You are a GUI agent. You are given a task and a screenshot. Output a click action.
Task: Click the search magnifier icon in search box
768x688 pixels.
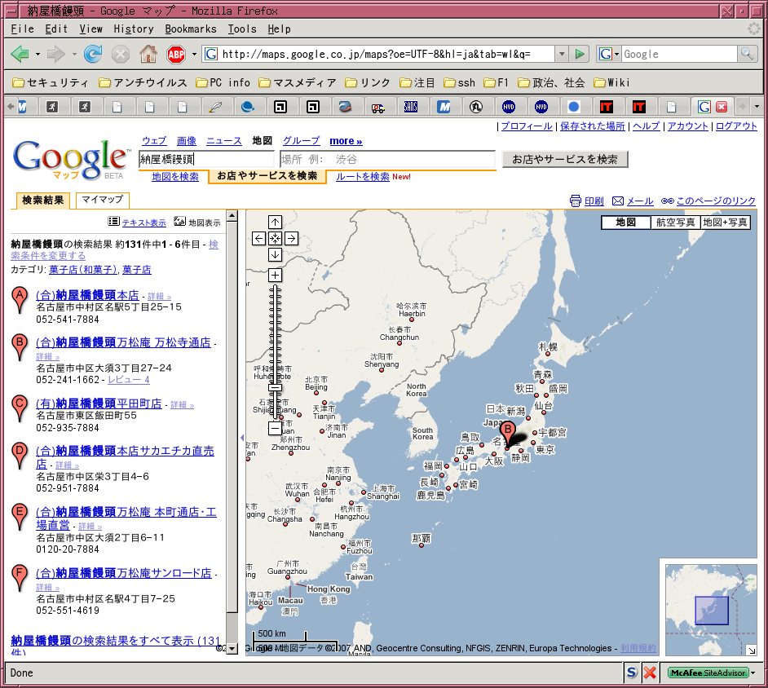coord(747,54)
